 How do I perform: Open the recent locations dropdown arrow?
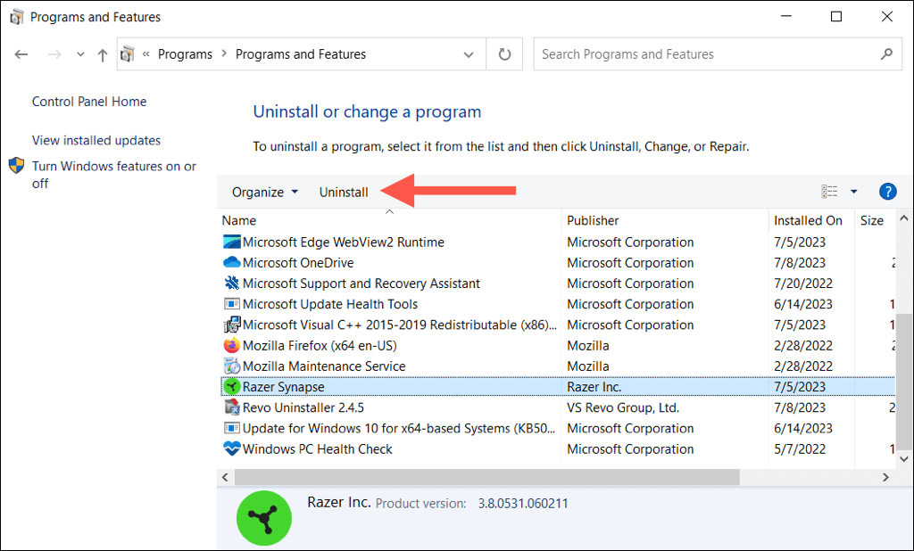[80, 54]
